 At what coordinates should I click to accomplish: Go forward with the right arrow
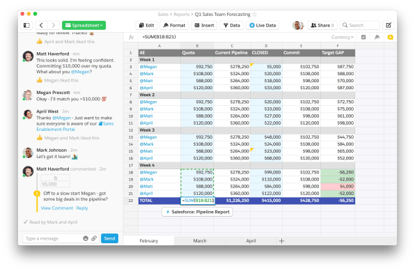pyautogui.click(x=54, y=26)
